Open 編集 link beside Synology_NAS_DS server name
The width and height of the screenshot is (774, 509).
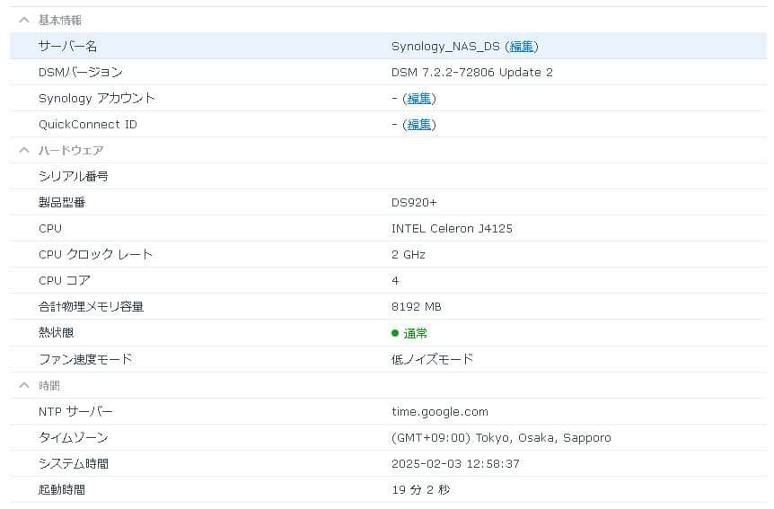coord(522,47)
